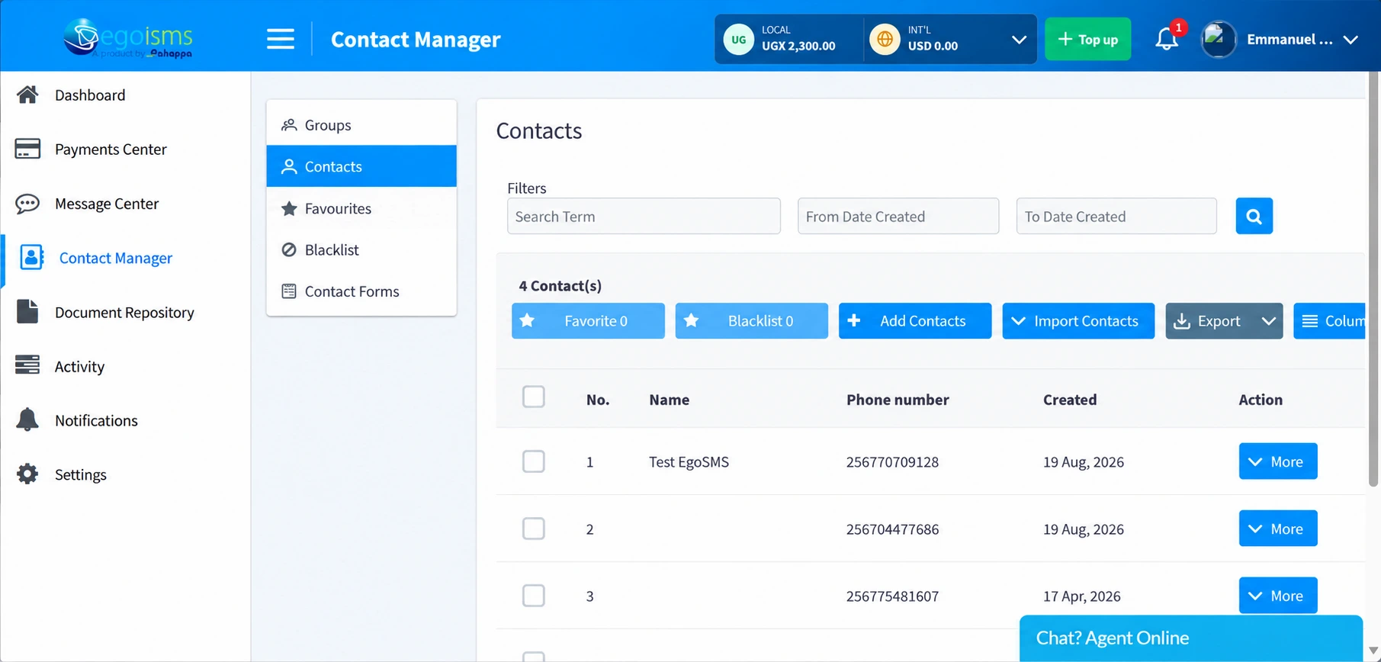Click the user profile avatar

coord(1219,39)
